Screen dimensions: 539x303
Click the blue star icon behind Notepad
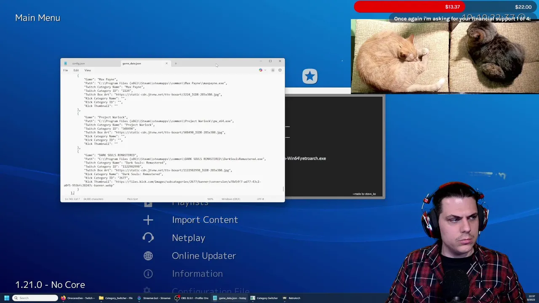click(310, 76)
